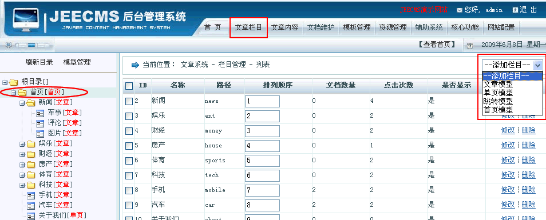Collapse the 首页 tree node
This screenshot has height=220, width=546.
(14, 93)
